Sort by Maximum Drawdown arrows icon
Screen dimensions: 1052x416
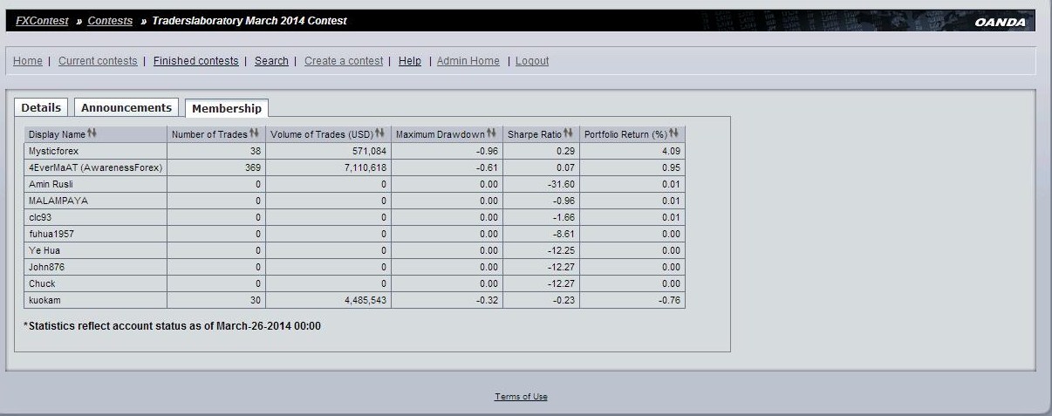click(x=492, y=133)
